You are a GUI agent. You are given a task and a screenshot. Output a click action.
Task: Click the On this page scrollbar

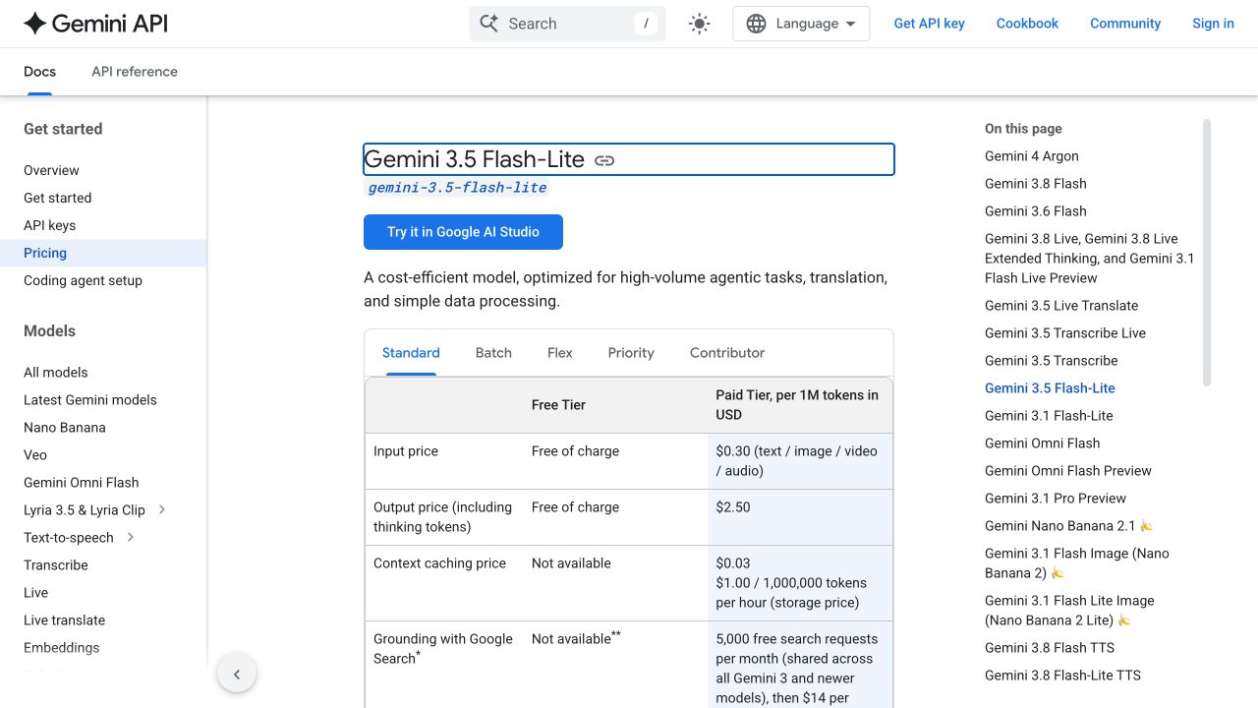tap(1207, 252)
